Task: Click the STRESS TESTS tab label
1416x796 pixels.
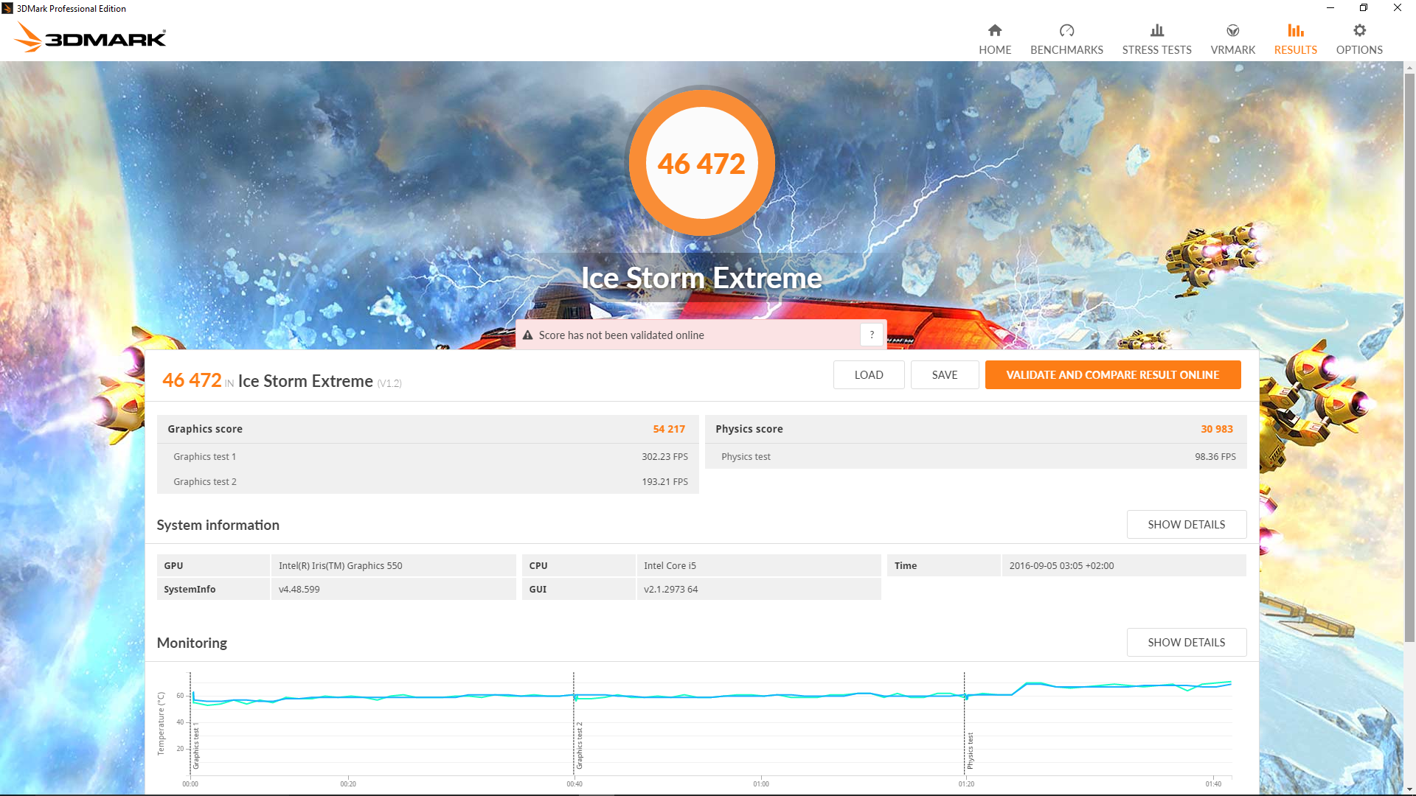Action: coord(1156,50)
